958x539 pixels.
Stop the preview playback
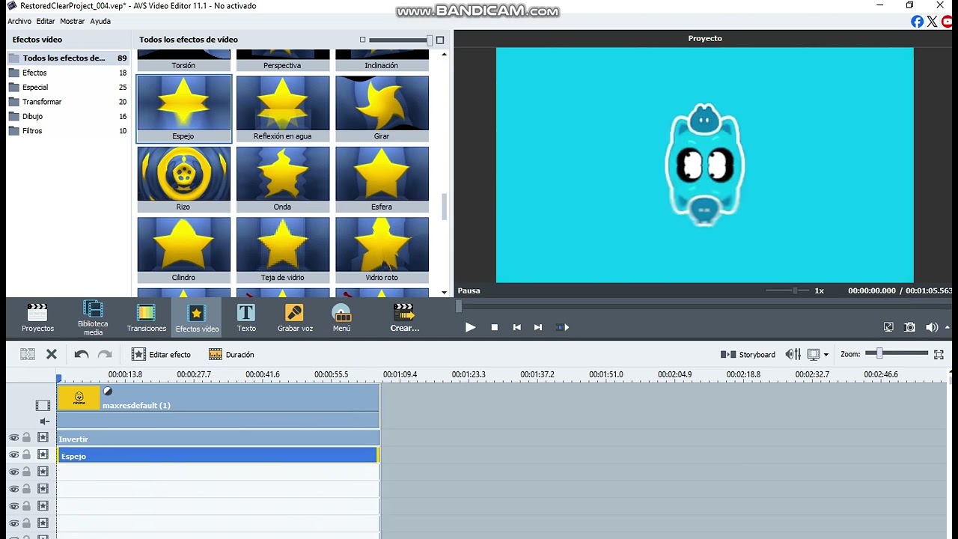[x=494, y=327]
